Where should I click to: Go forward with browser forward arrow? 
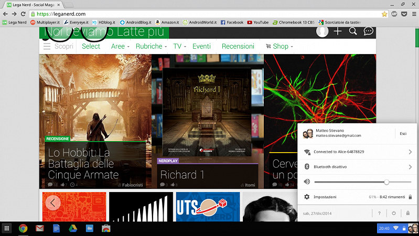[x=14, y=14]
